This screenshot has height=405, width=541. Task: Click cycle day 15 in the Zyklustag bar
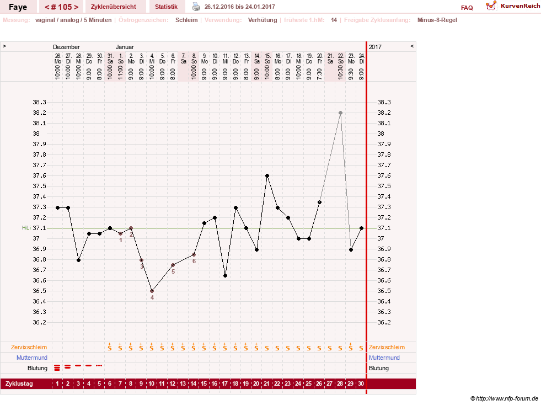[204, 383]
